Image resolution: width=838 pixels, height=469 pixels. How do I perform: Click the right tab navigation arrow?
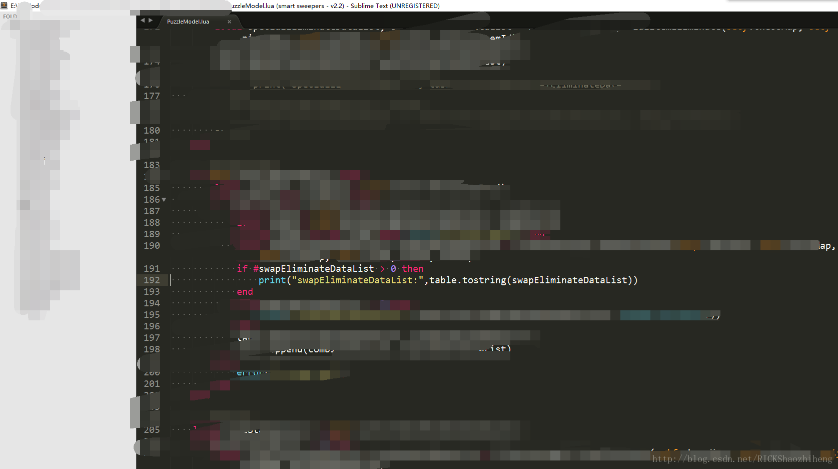(151, 21)
